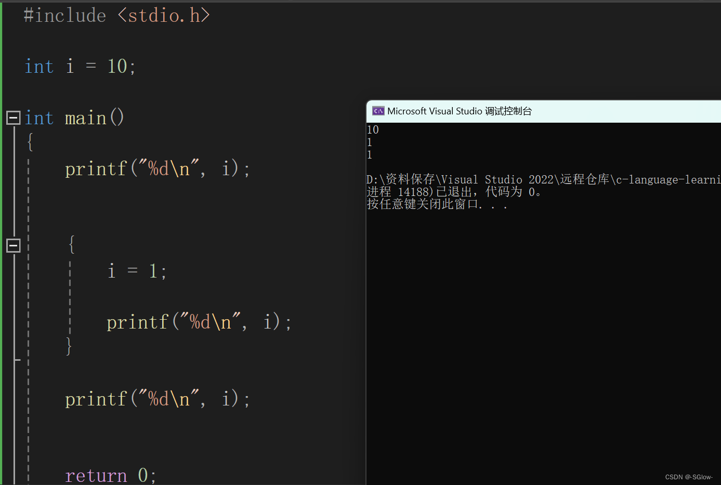Image resolution: width=721 pixels, height=485 pixels.
Task: Click the process 14188 exit message line
Action: point(454,192)
